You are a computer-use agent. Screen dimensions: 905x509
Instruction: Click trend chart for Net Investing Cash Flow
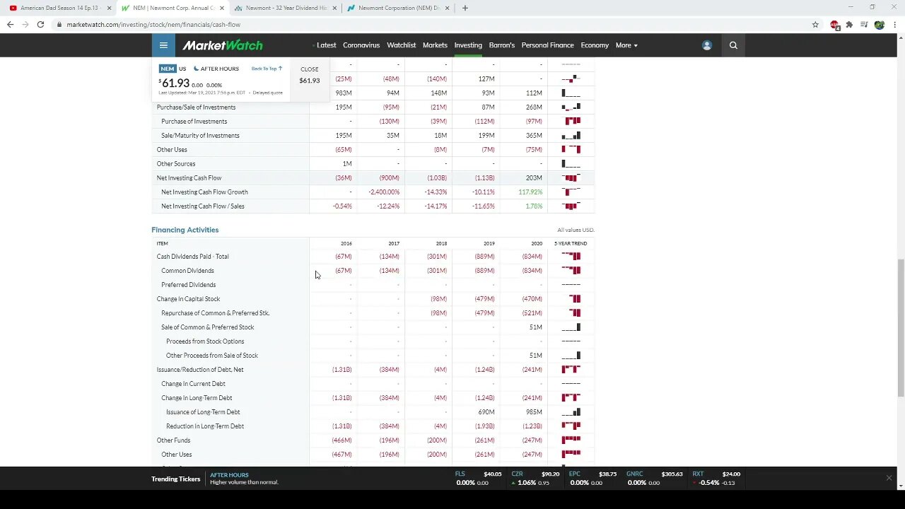(x=571, y=177)
